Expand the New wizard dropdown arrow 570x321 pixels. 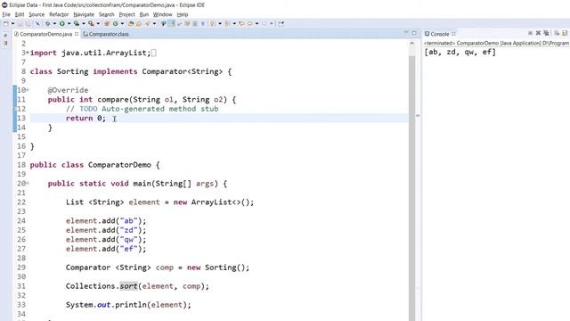pos(12,24)
